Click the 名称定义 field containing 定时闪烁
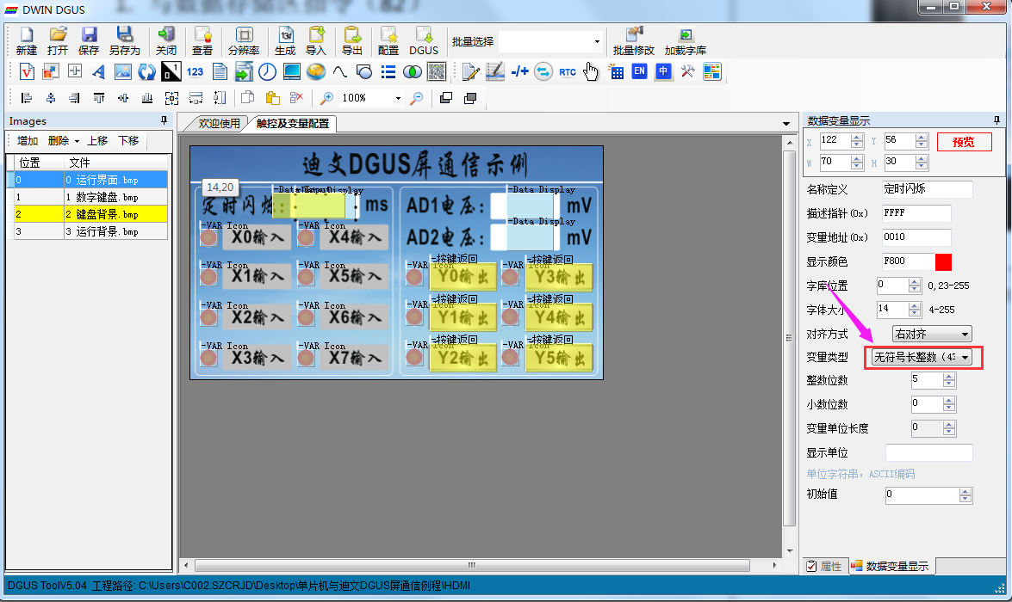This screenshot has height=602, width=1012. (x=927, y=189)
